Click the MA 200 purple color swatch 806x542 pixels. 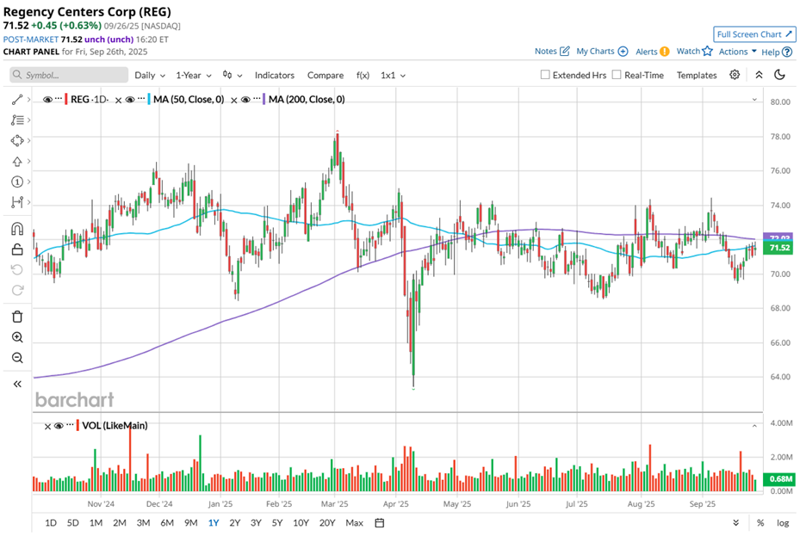(x=264, y=99)
